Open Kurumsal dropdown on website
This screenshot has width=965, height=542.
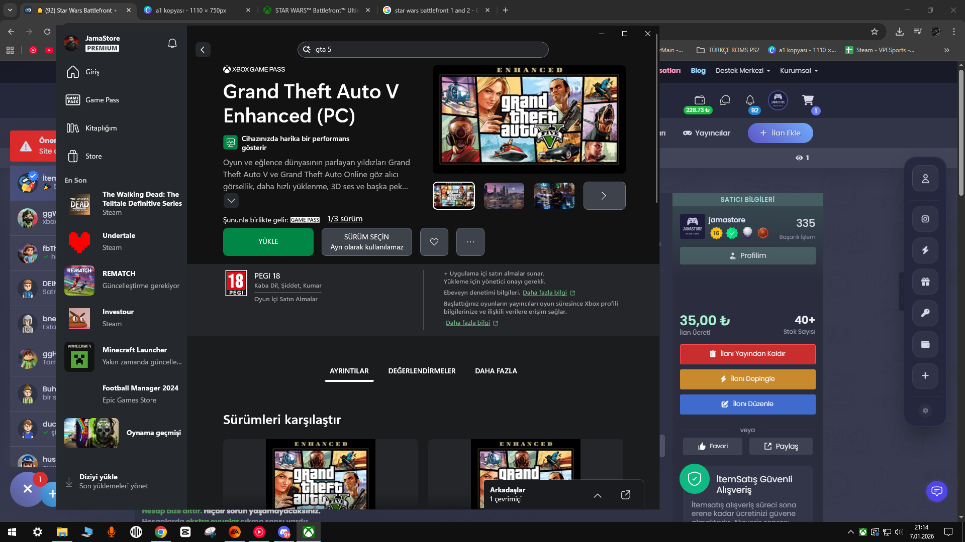(x=799, y=71)
